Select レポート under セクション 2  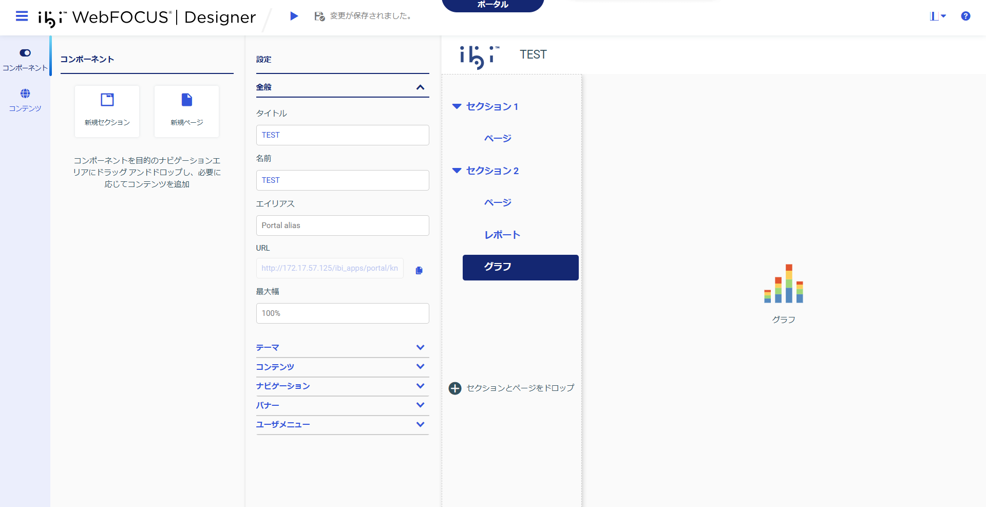[502, 235]
